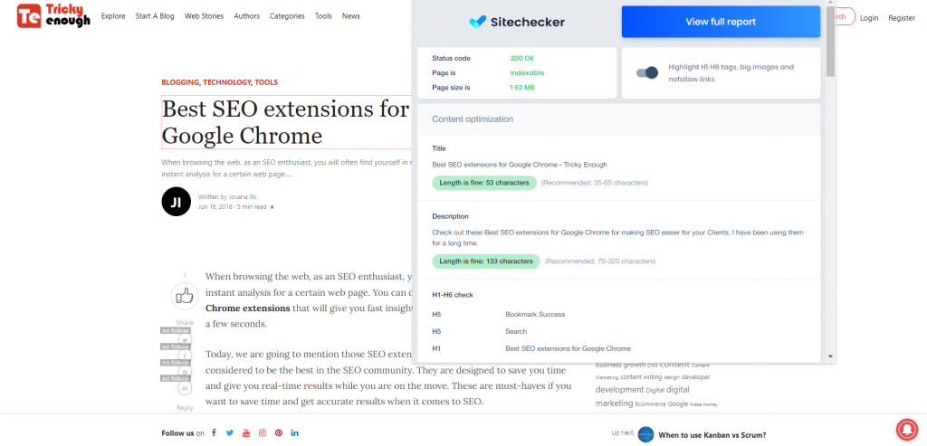
Task: Click the Login link
Action: 869,17
